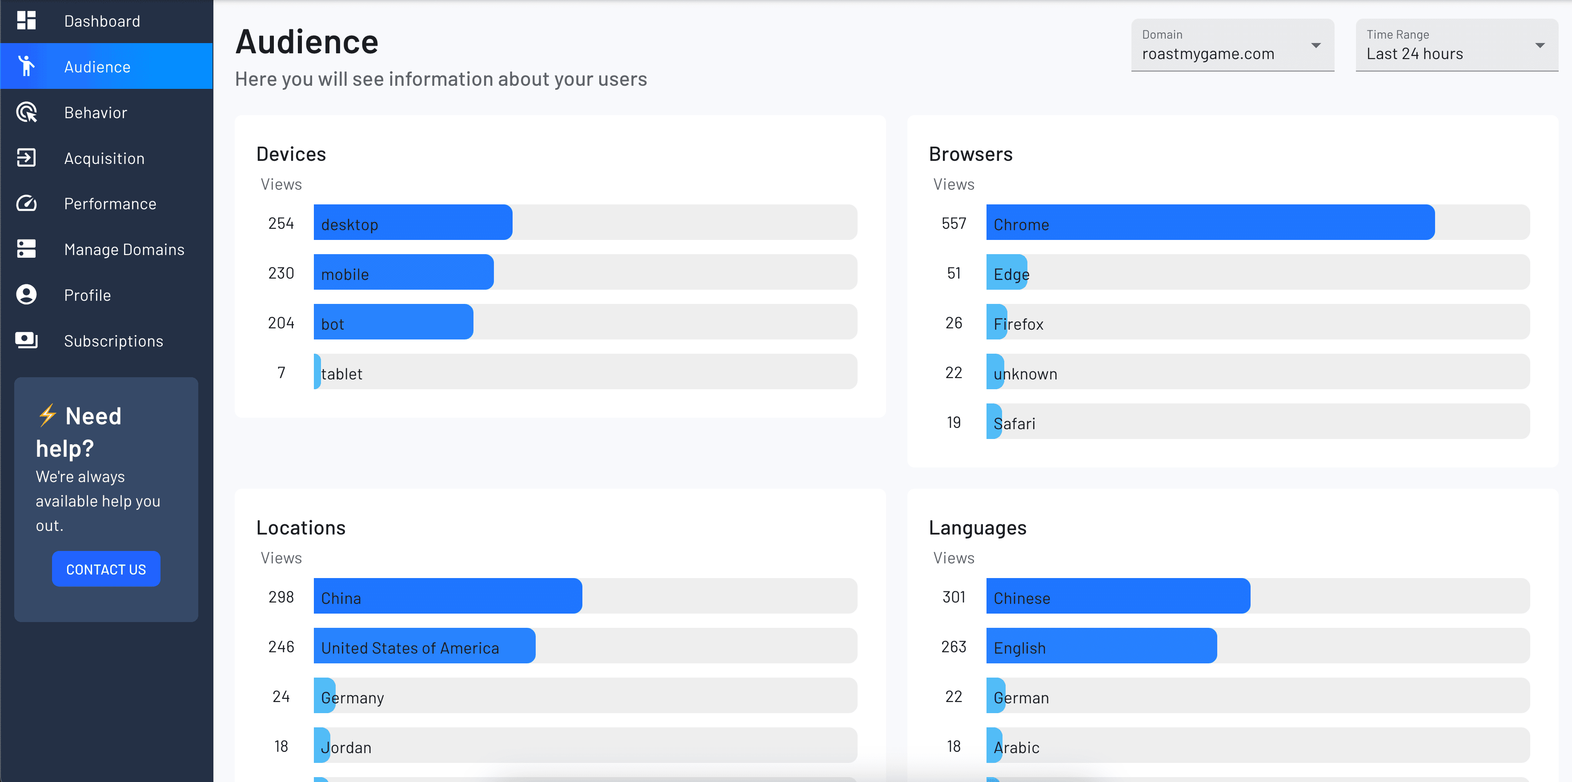Click the desktop devices bar
Image resolution: width=1572 pixels, height=782 pixels.
[413, 223]
